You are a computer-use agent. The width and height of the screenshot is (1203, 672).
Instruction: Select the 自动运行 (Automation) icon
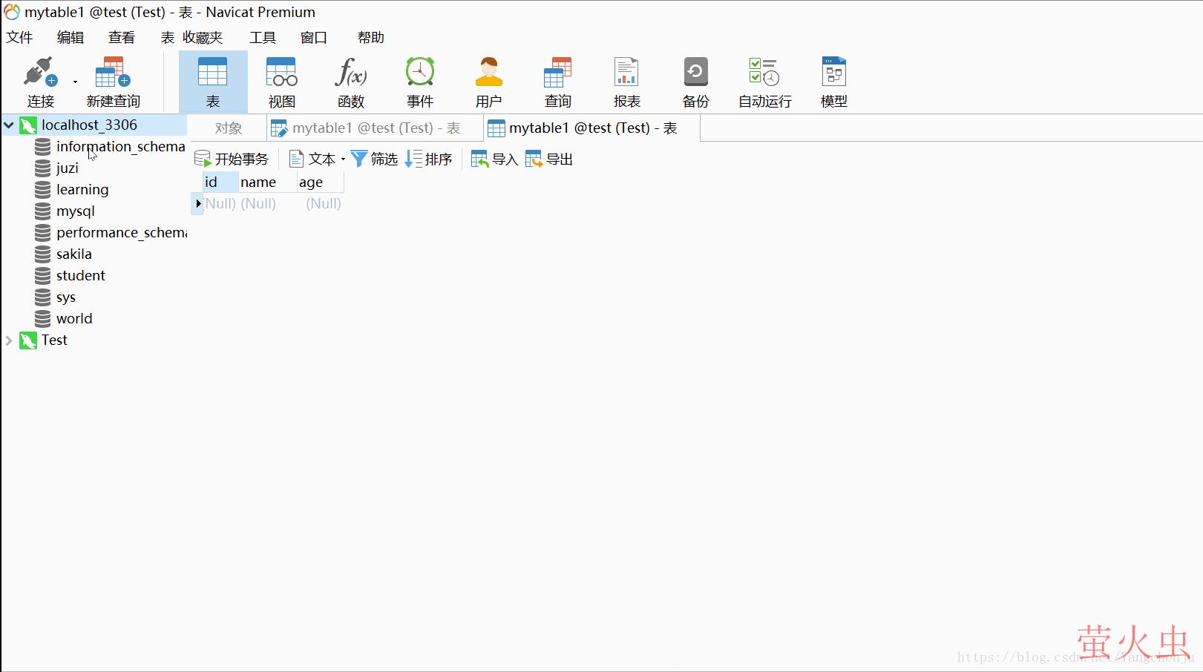(763, 80)
